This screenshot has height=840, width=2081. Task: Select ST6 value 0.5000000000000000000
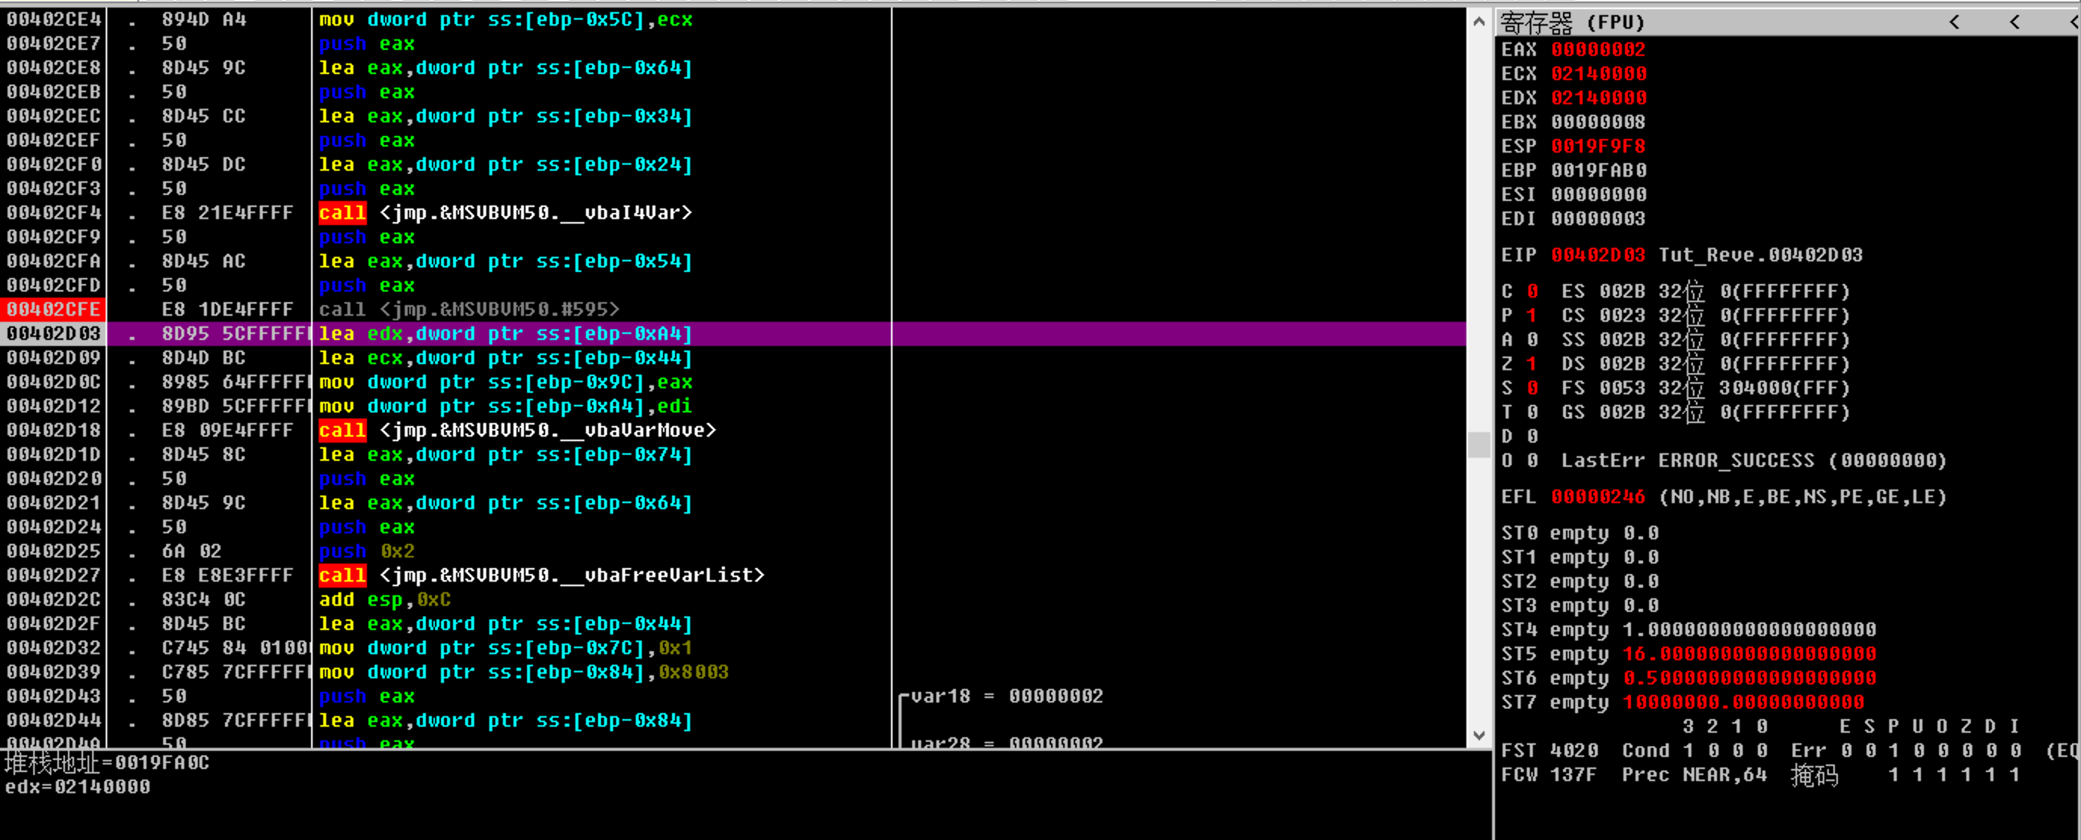point(1750,678)
